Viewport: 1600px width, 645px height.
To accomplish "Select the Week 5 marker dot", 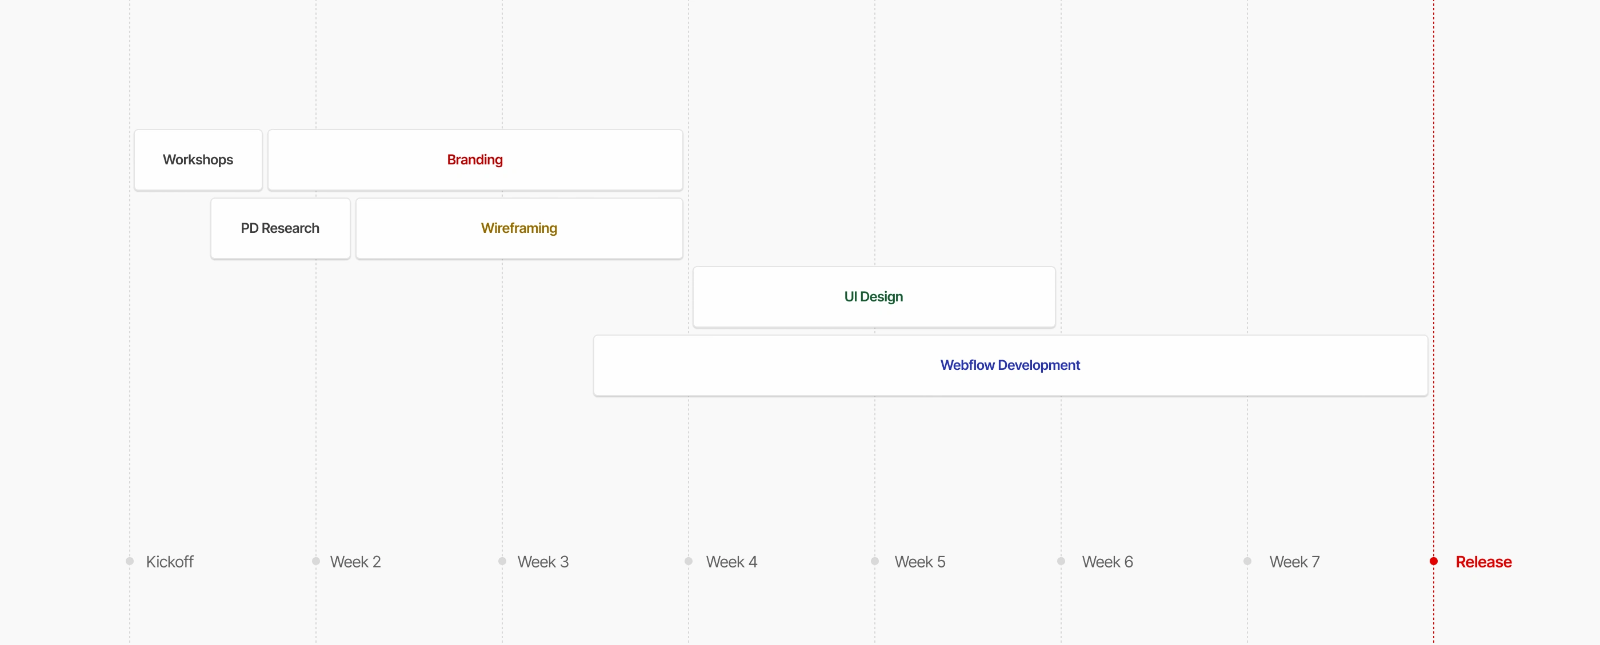I will pyautogui.click(x=874, y=561).
